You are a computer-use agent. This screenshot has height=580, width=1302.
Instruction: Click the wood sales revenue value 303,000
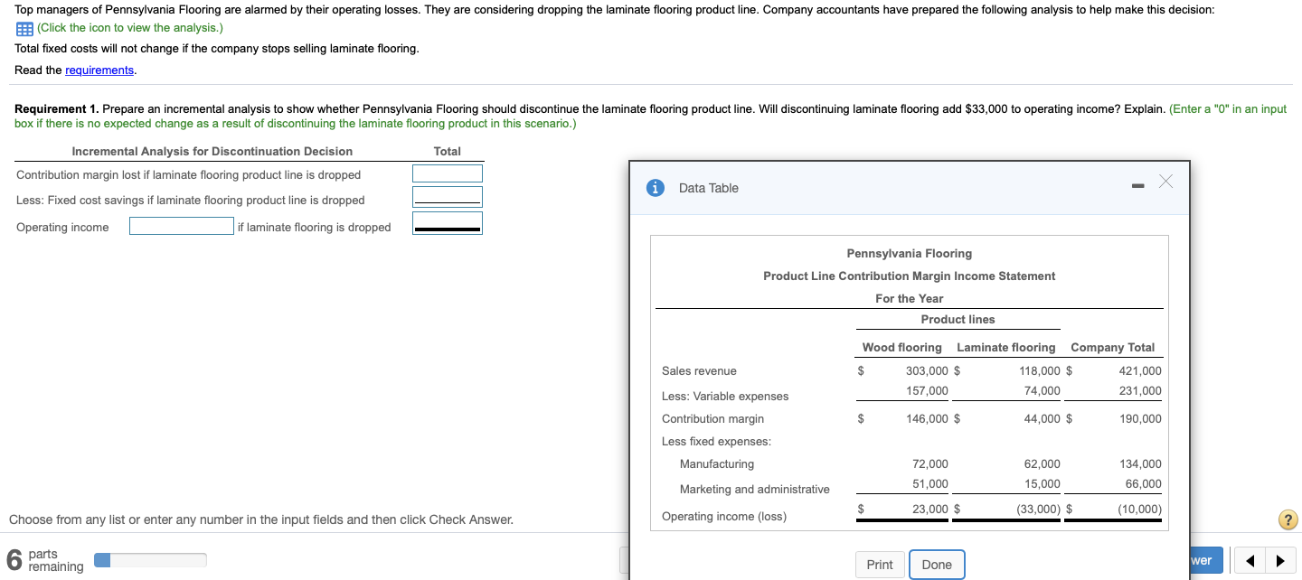tap(927, 370)
